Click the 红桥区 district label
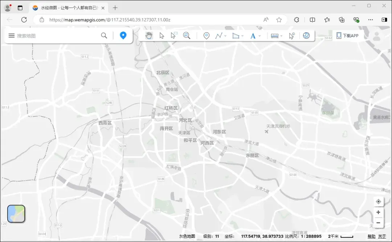Screen dimensions: 392x242 [x=171, y=108]
